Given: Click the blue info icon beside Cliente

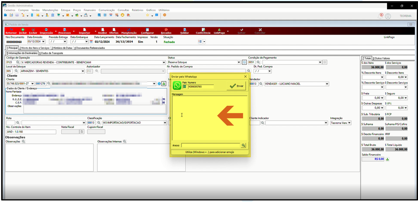Looking at the screenshot, I should point(159,84).
